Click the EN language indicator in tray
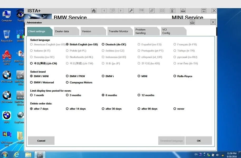Viewport: 241px width, 158px height. pyautogui.click(x=196, y=154)
